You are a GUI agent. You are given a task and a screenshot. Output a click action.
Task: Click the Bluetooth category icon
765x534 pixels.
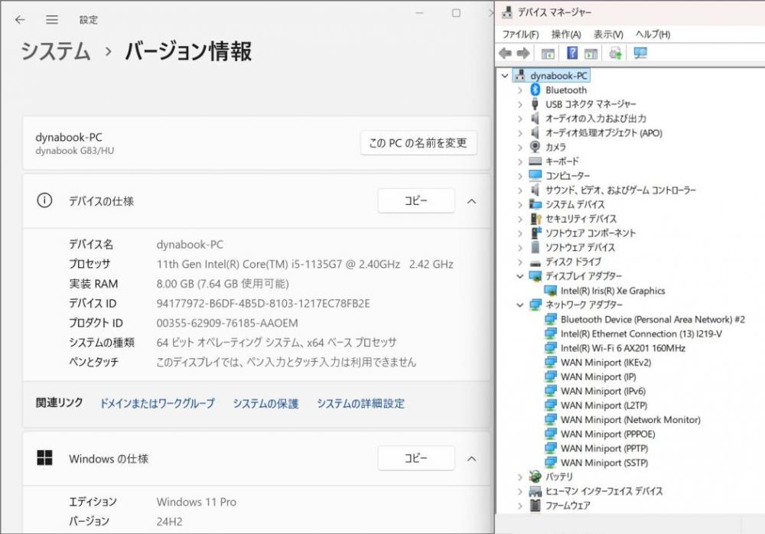(x=535, y=90)
